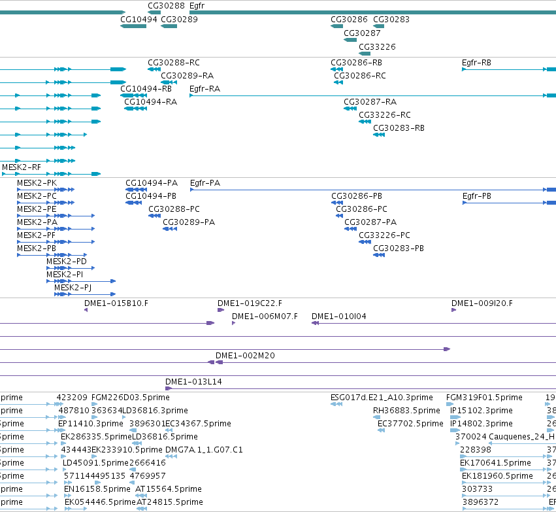Select protein MESK2-PI
The image size is (556, 512).
65,275
